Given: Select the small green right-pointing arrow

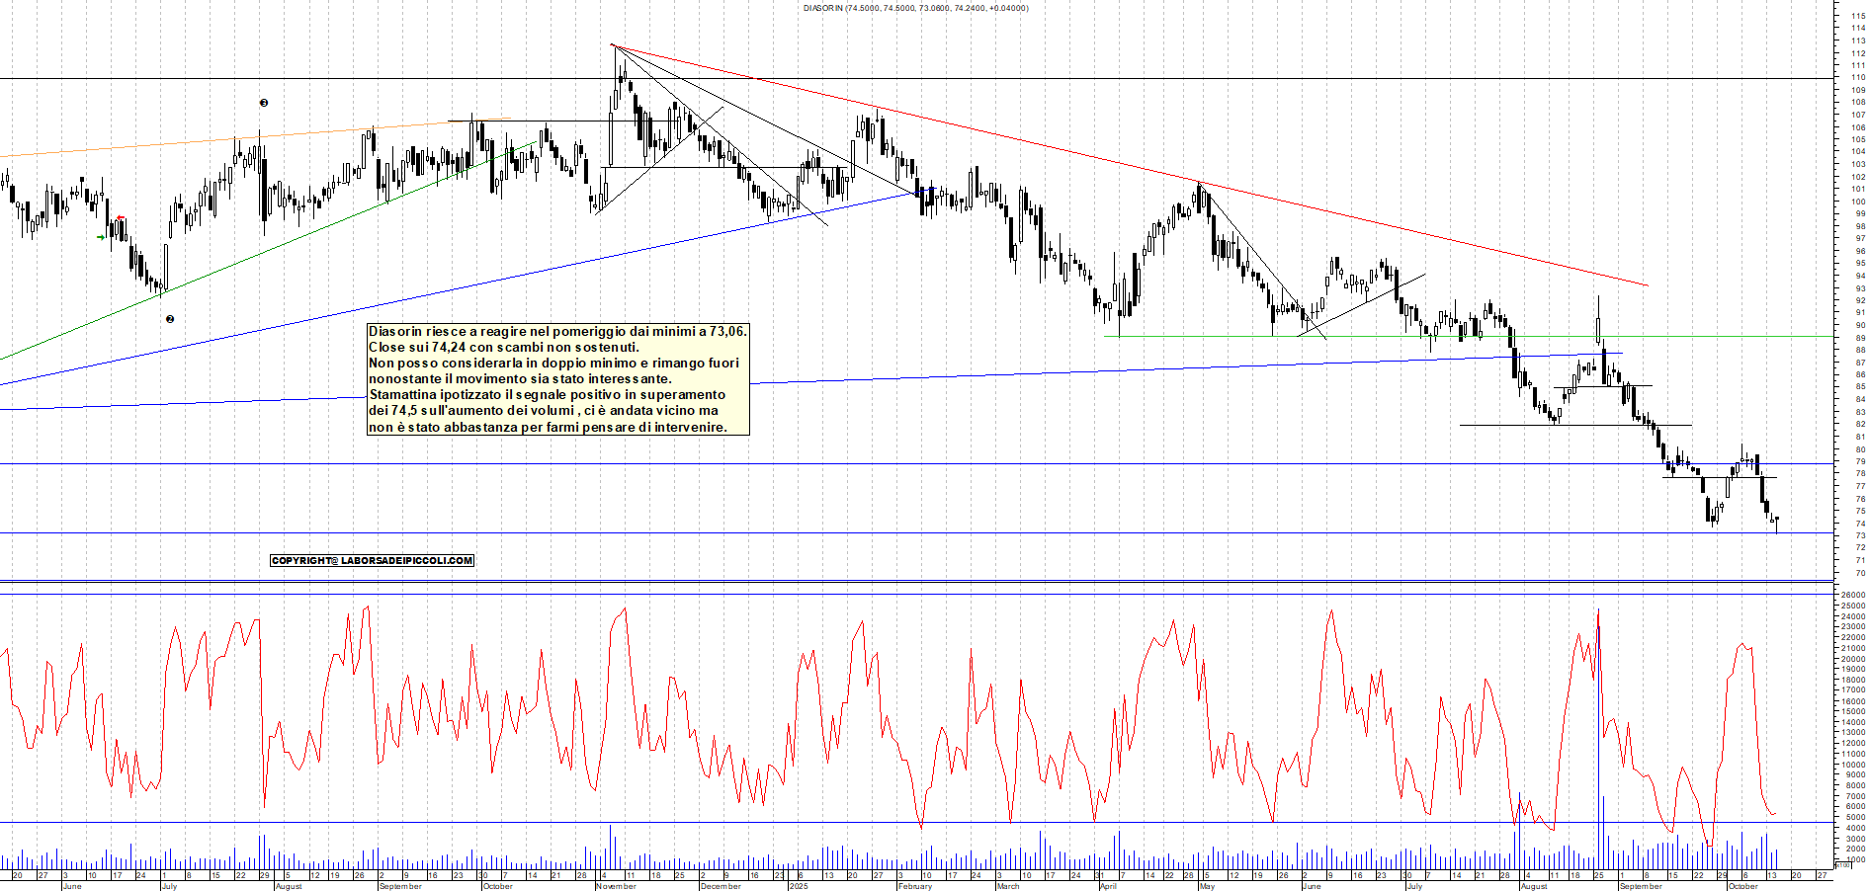Looking at the screenshot, I should pyautogui.click(x=101, y=237).
